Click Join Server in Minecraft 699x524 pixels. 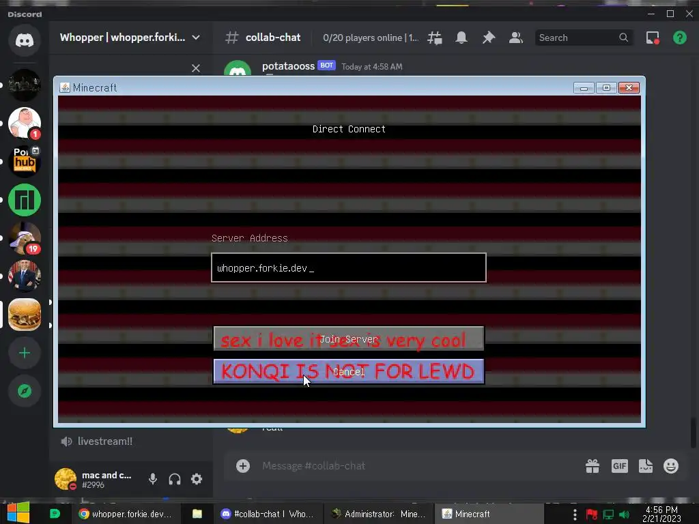pos(349,339)
